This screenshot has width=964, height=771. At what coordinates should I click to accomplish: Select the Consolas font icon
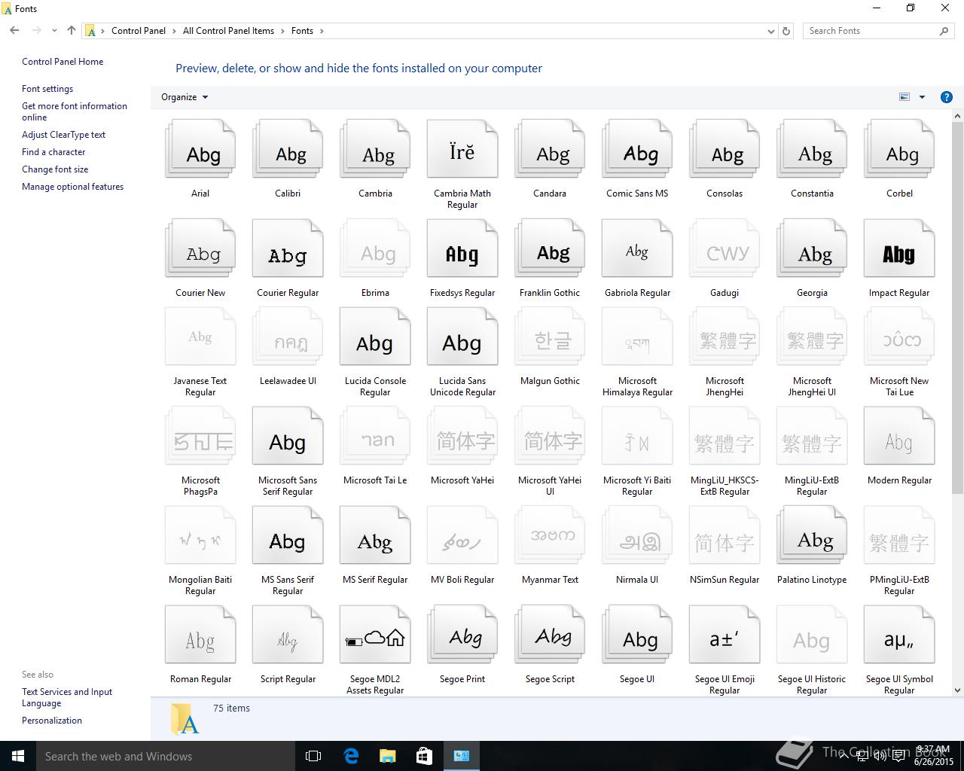pyautogui.click(x=725, y=150)
